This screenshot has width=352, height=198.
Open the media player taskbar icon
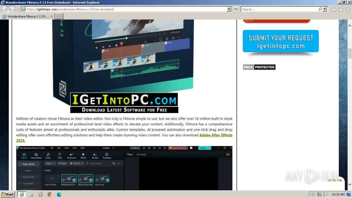point(40,194)
